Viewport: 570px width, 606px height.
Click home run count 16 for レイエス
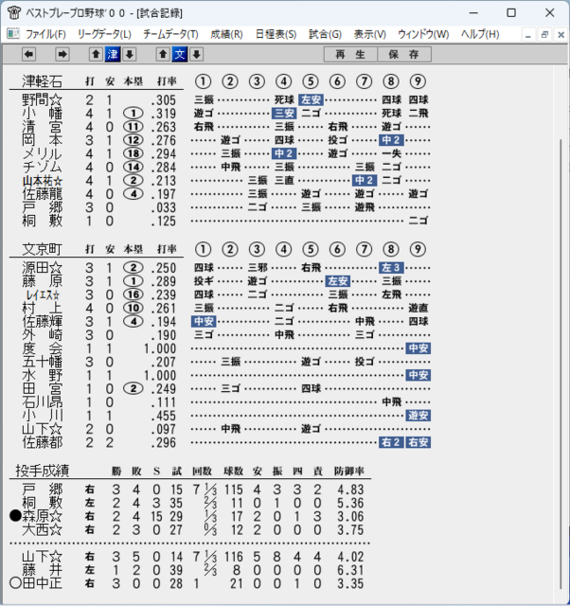click(x=134, y=294)
